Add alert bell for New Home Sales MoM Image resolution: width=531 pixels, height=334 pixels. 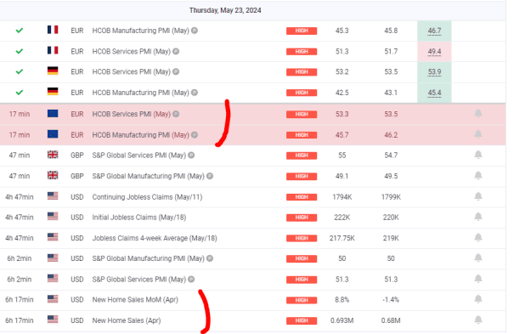click(x=477, y=299)
